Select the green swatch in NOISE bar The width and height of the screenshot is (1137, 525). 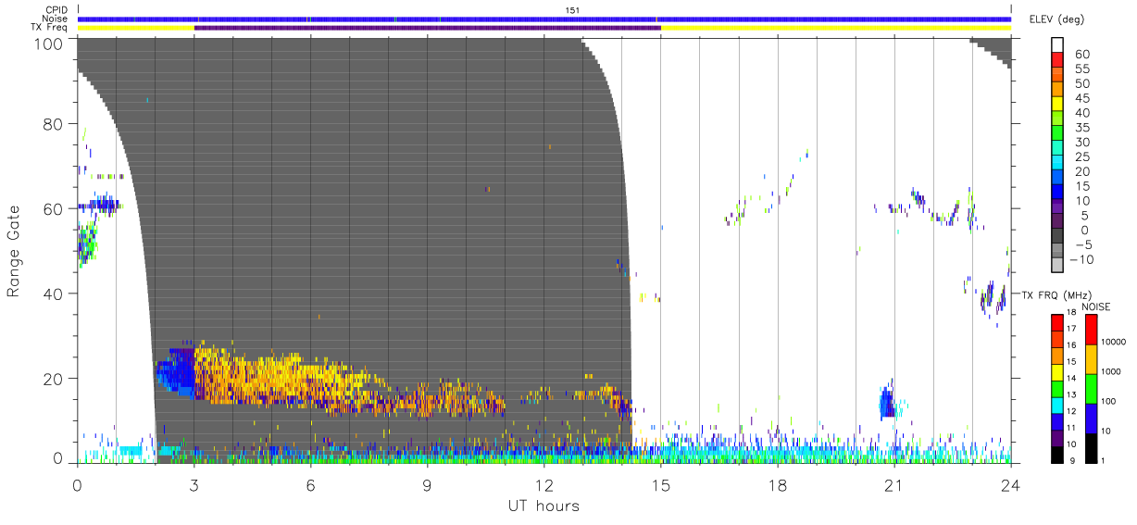[x=1092, y=389]
